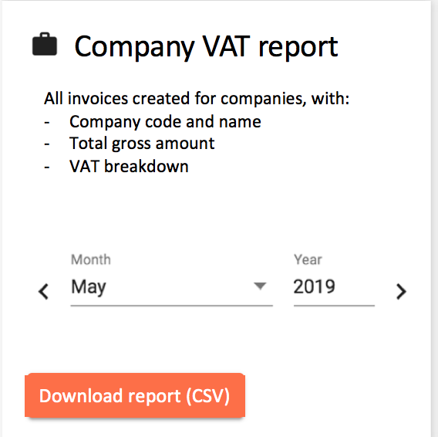
Task: Download report (CSV) button
Action: tap(135, 395)
